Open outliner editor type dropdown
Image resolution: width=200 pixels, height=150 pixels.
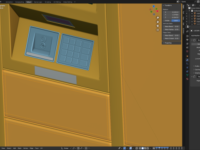(x=189, y=5)
